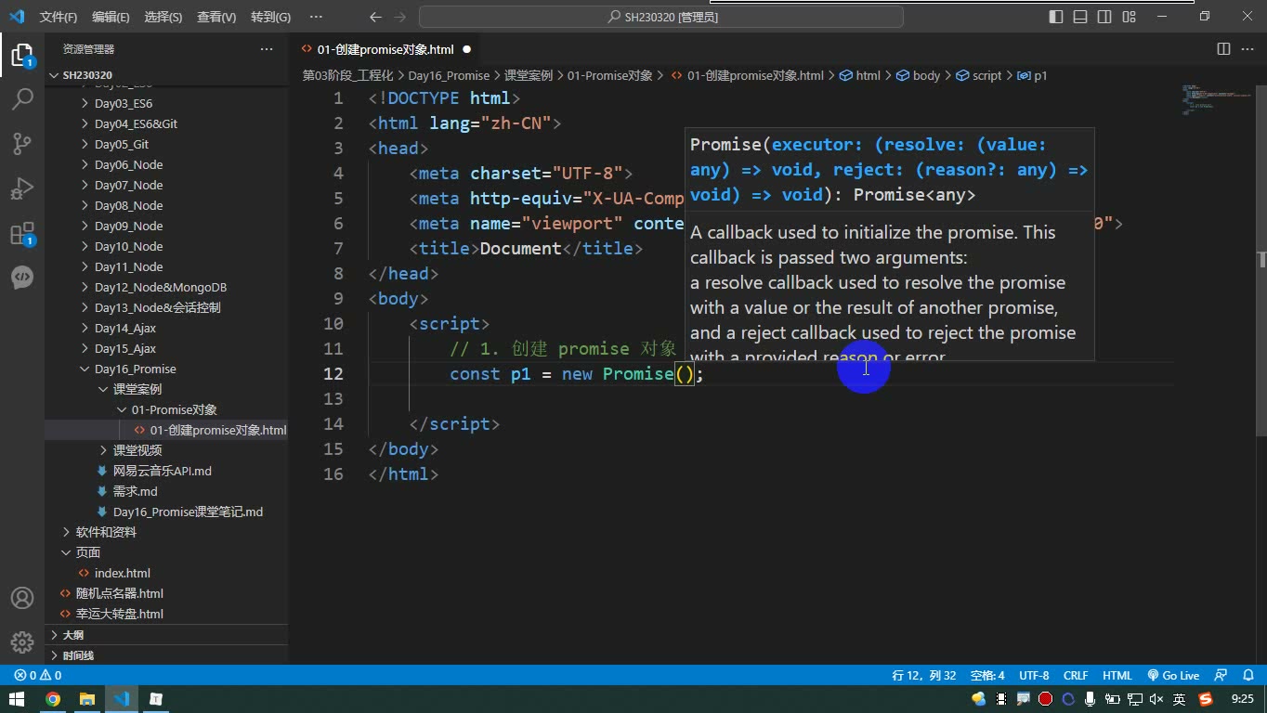The height and width of the screenshot is (713, 1267).
Task: Select the 01-创建promise对象.html editor tab
Action: coord(386,49)
